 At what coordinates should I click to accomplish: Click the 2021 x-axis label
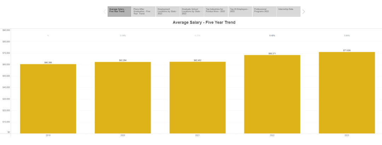point(198,135)
